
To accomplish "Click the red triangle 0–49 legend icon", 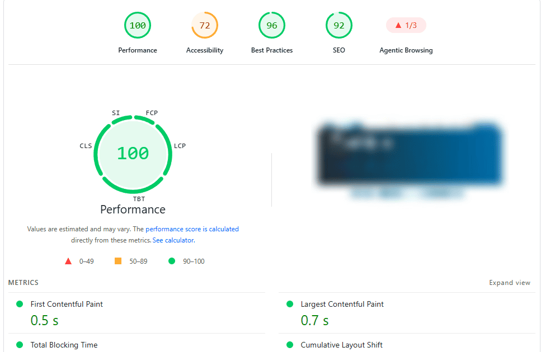I will pos(68,261).
